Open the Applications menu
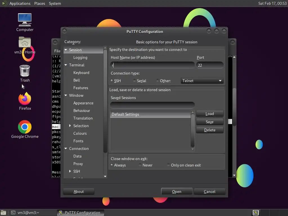This screenshot has width=288, height=216. [20, 3]
